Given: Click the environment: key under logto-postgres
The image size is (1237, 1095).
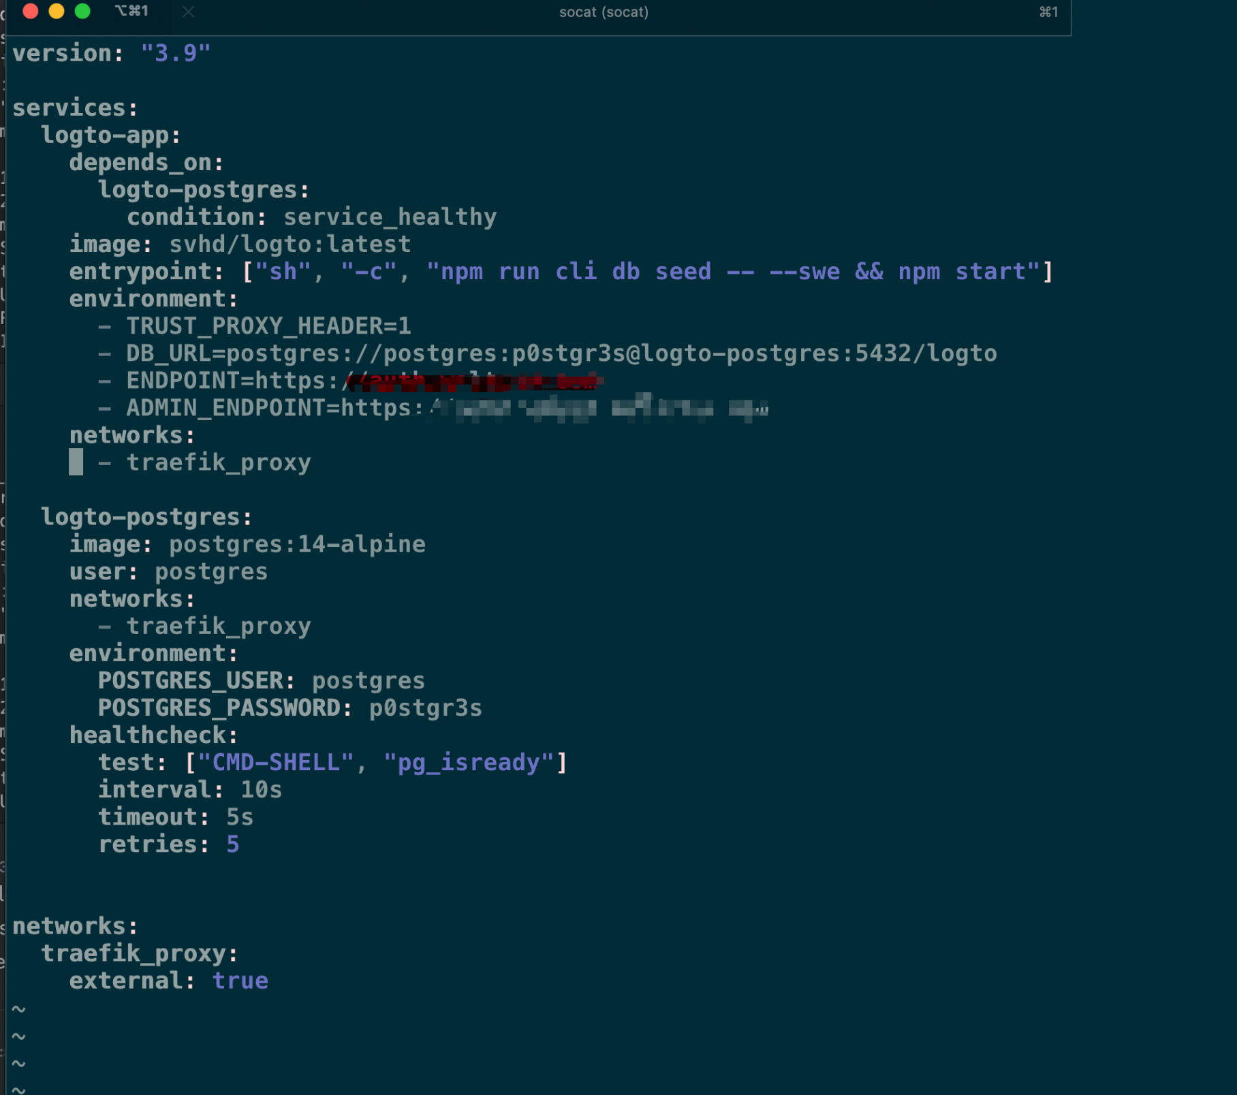Looking at the screenshot, I should pyautogui.click(x=153, y=652).
